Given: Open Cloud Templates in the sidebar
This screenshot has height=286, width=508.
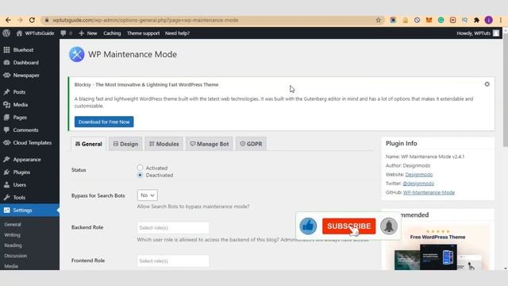Looking at the screenshot, I should pos(29,143).
